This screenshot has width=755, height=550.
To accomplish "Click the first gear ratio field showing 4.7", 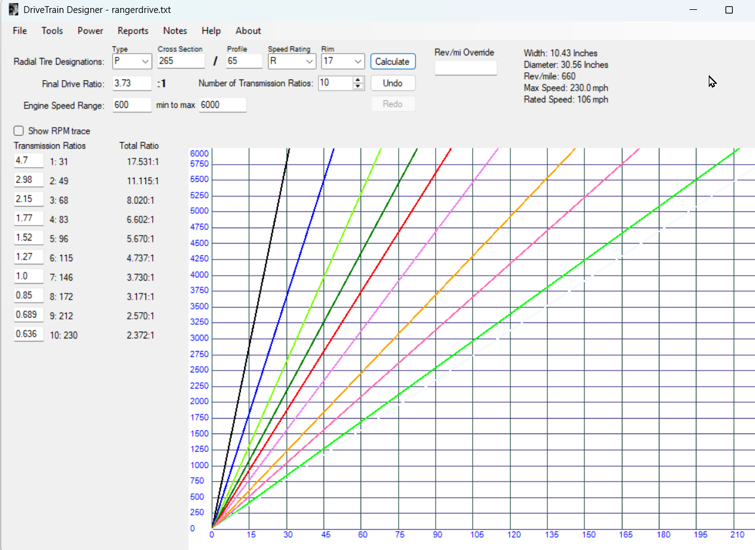I will (x=28, y=161).
